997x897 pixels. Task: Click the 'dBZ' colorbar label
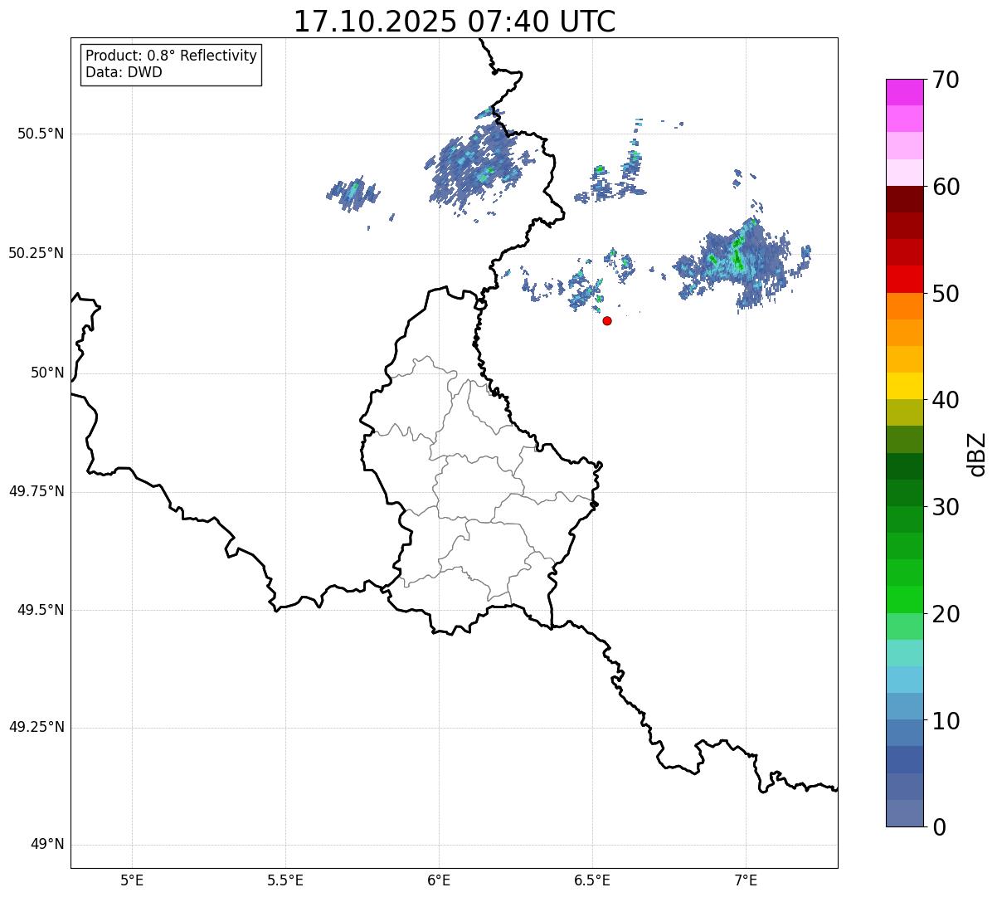(x=977, y=453)
